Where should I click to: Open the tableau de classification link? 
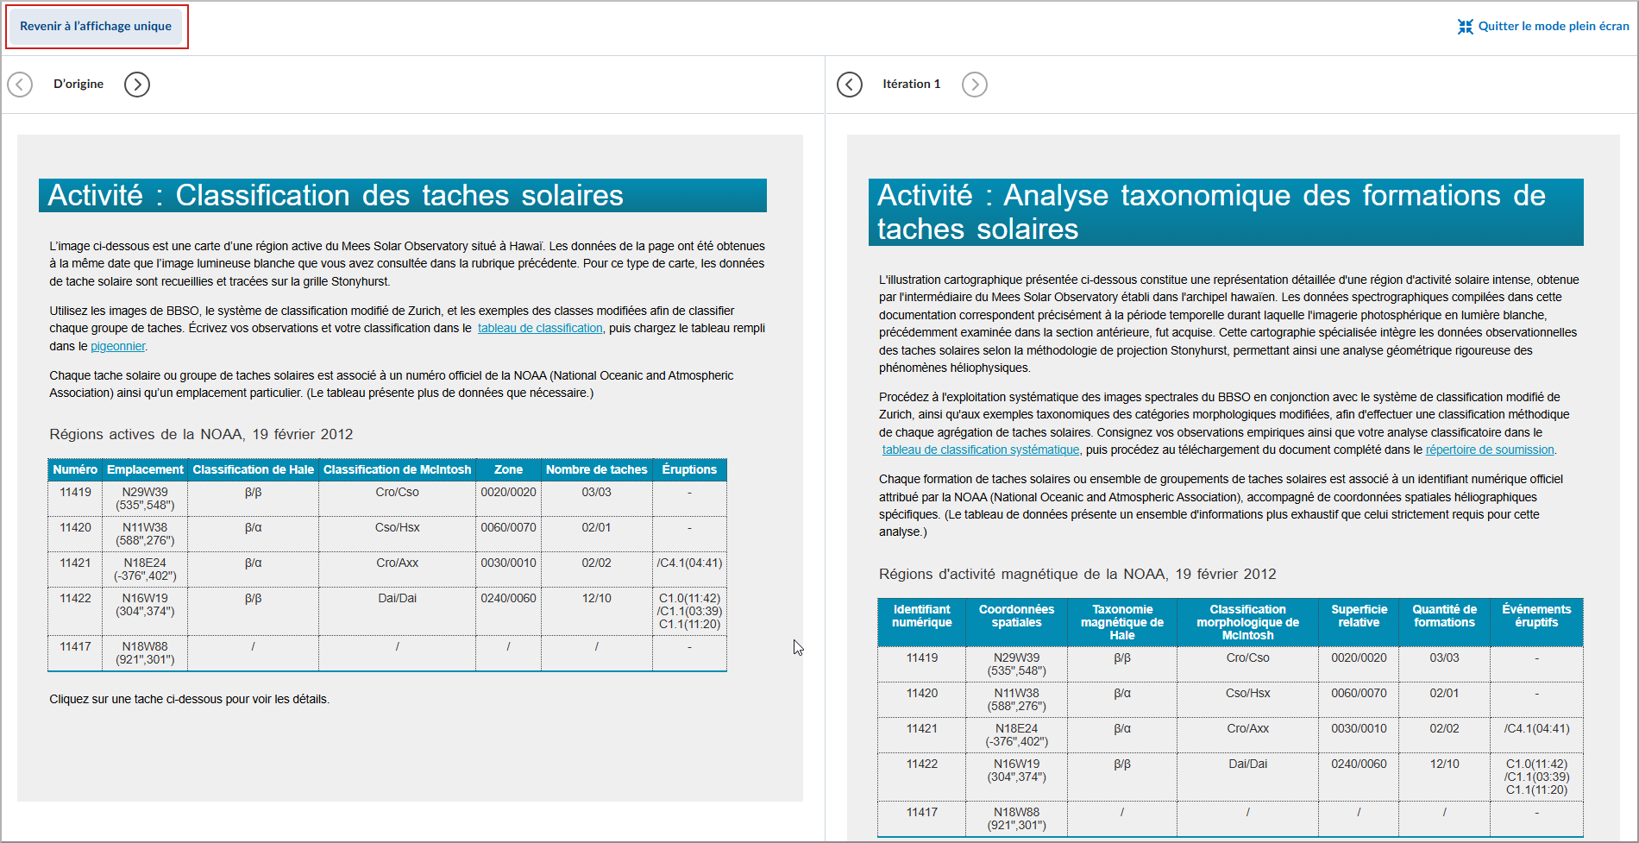[540, 328]
